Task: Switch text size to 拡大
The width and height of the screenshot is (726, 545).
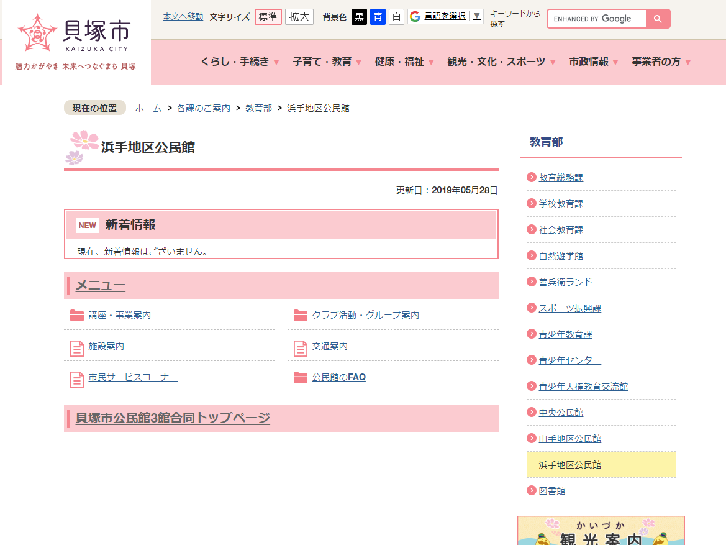Action: 299,17
